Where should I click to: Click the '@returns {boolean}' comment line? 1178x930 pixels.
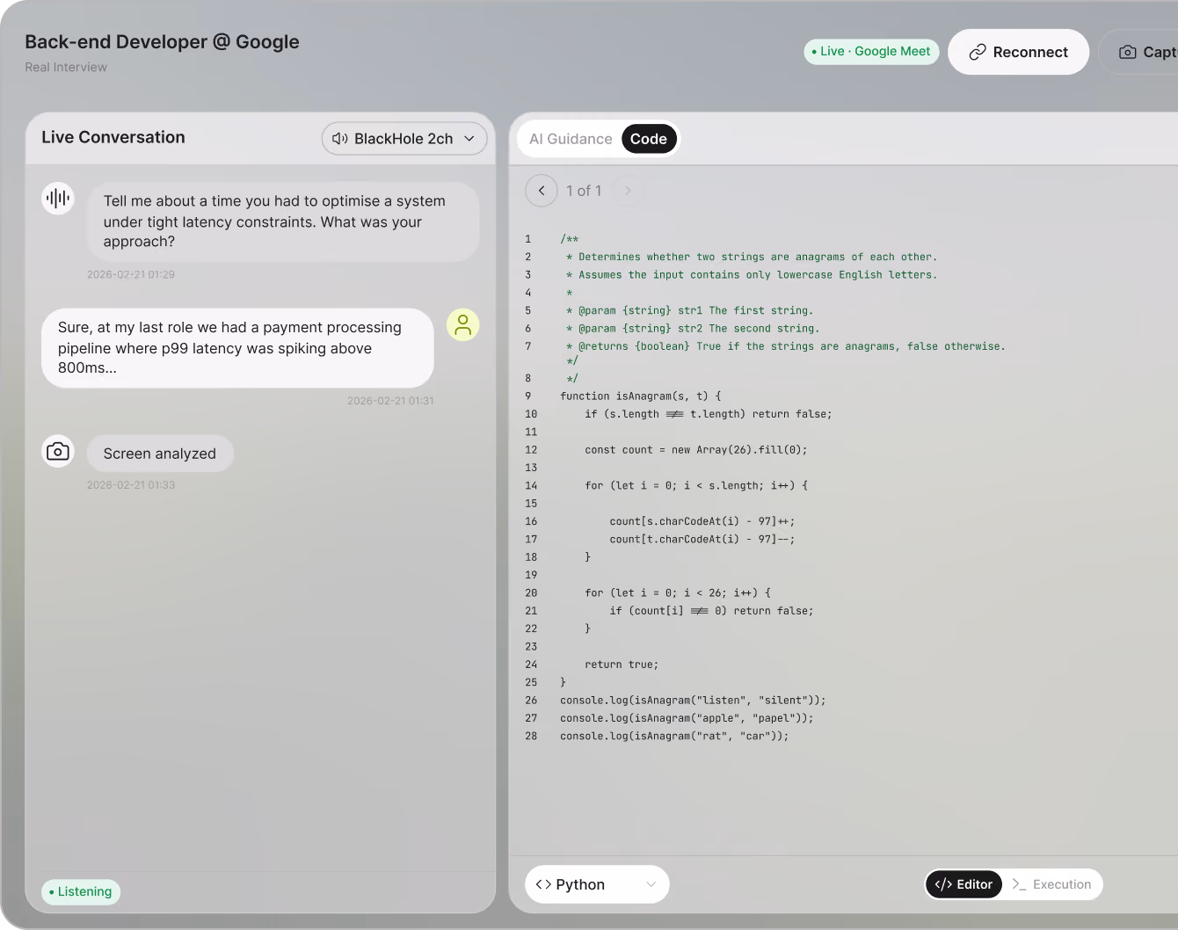pyautogui.click(x=785, y=346)
